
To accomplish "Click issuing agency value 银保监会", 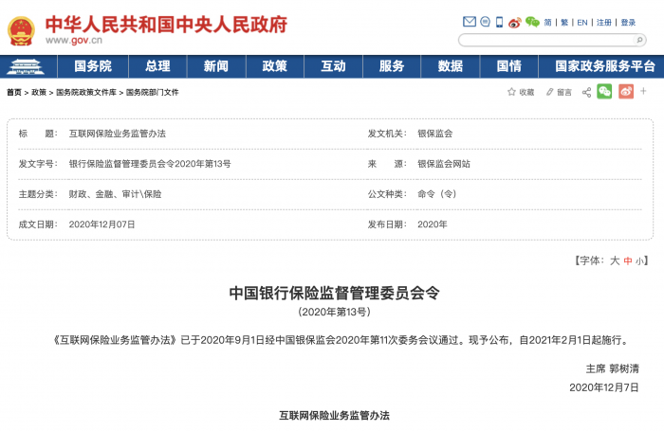I will [x=434, y=134].
